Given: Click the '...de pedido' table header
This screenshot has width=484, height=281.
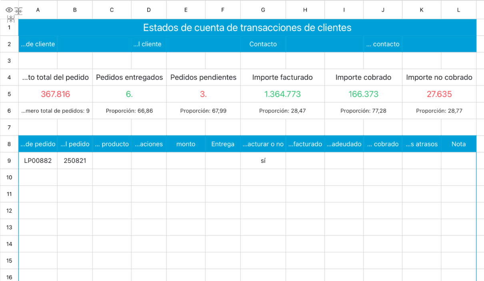Looking at the screenshot, I should [38, 144].
